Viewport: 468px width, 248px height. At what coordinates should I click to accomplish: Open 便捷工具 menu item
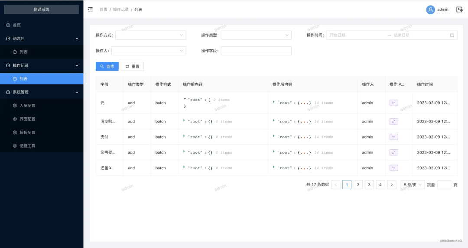click(42, 146)
